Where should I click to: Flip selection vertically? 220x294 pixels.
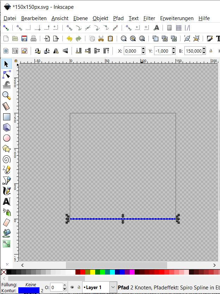click(x=65, y=51)
